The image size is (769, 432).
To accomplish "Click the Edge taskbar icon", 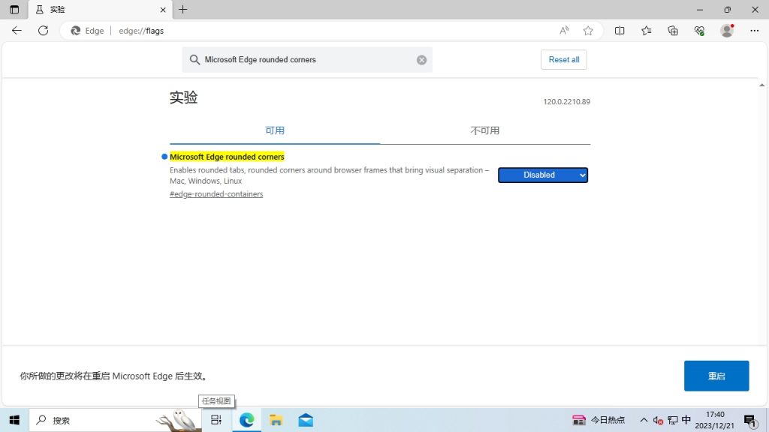I will tap(246, 420).
